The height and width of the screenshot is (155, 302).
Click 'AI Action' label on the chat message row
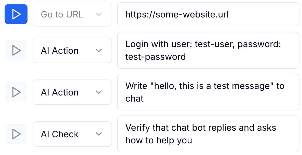(x=60, y=92)
